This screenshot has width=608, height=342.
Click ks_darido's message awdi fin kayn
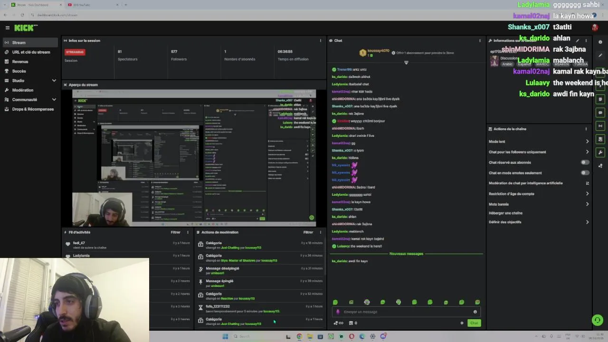coord(350,261)
